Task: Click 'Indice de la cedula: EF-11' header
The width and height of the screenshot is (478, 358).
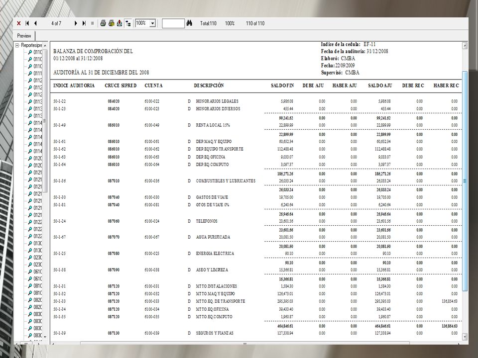Action: tap(348, 44)
